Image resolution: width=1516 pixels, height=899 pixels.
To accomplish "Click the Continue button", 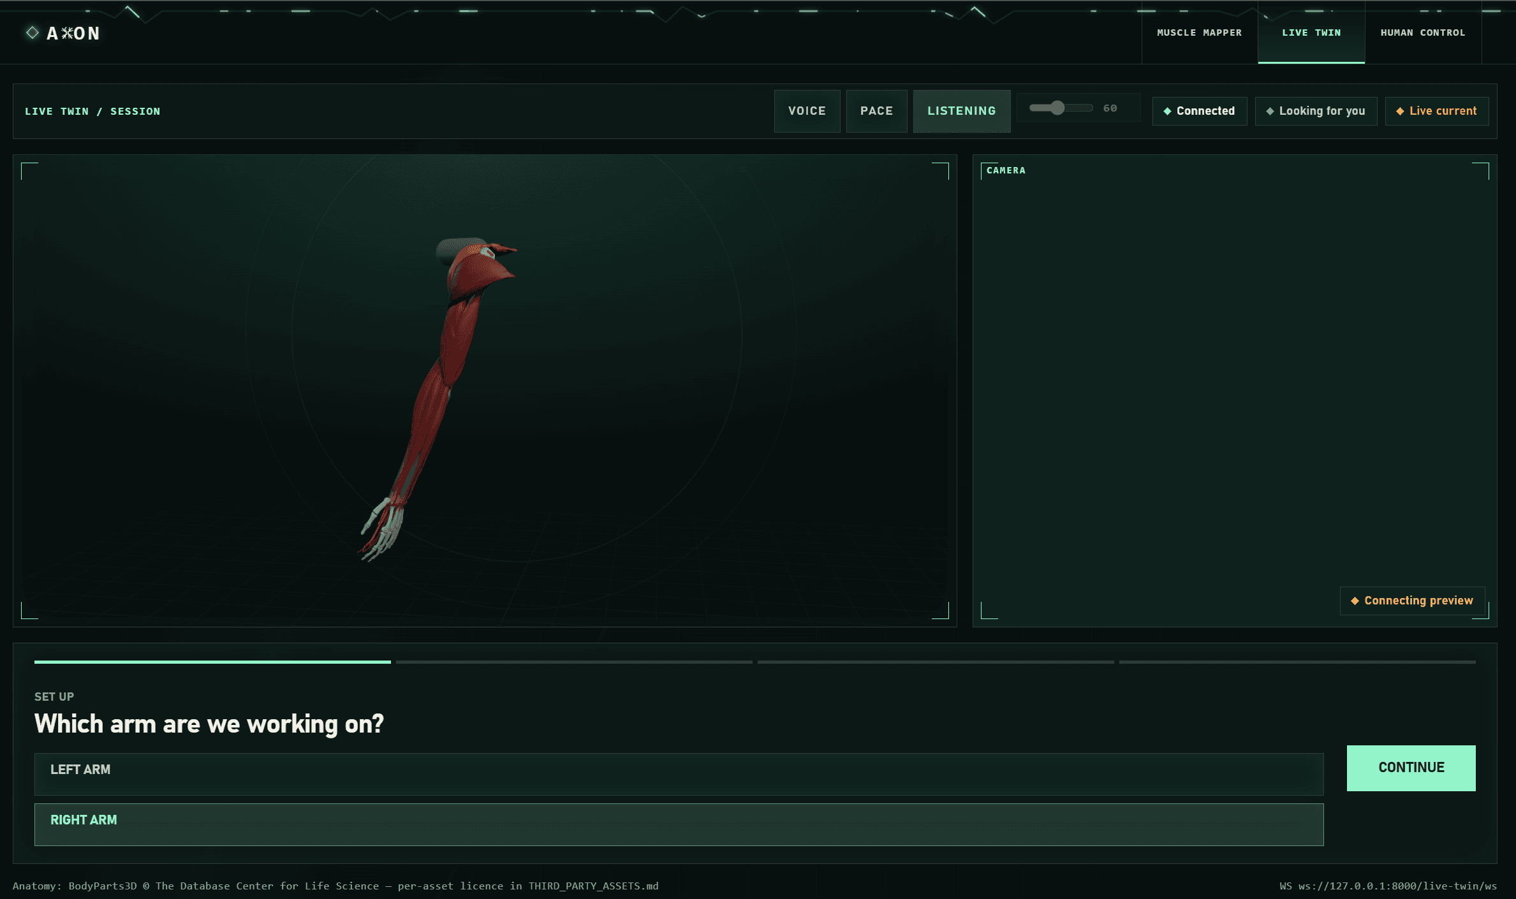I will [1411, 768].
